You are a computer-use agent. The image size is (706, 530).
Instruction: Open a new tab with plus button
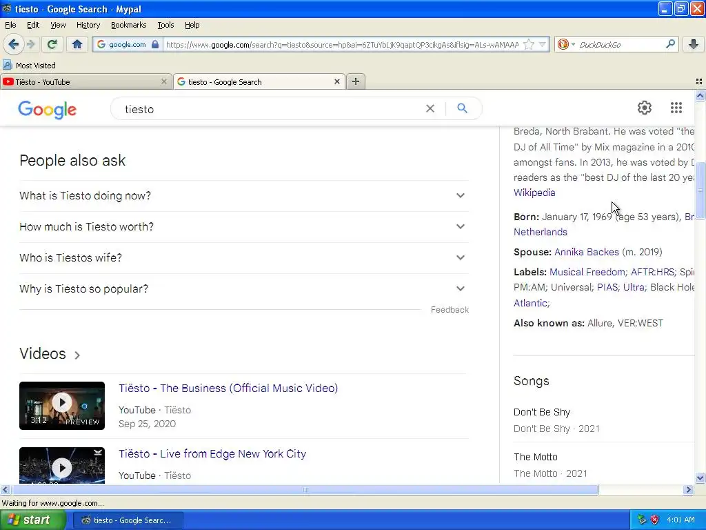click(356, 81)
